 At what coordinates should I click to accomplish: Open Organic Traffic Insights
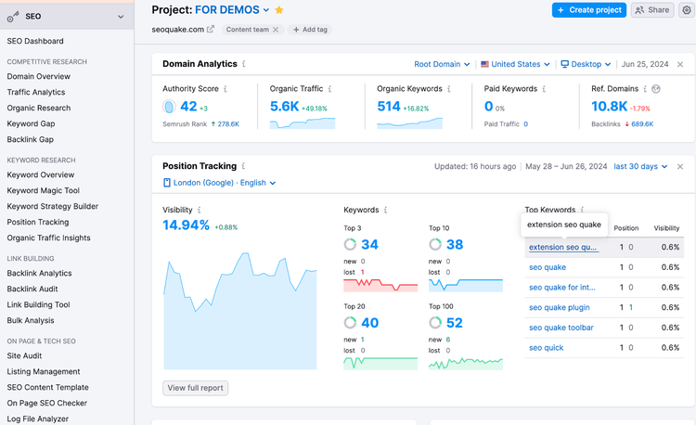click(x=48, y=238)
